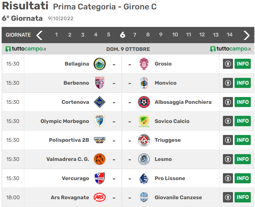Expand Olympic Morbegno match with up-arrow button
Screen dimensions: 255x207
pyautogui.click(x=228, y=121)
